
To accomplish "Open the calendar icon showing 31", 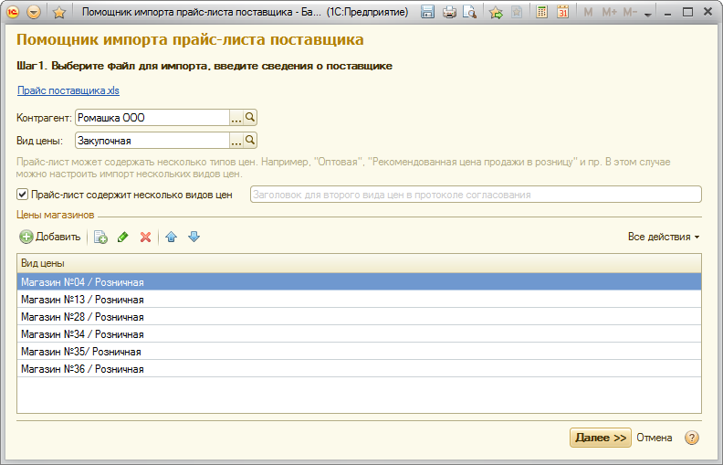I will point(562,12).
